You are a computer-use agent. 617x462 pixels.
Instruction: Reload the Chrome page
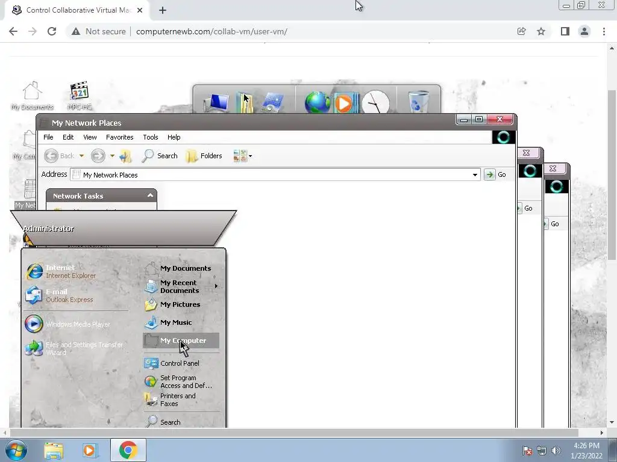coord(52,31)
